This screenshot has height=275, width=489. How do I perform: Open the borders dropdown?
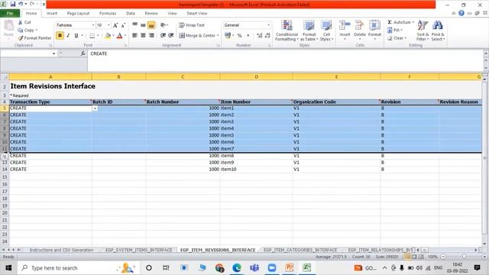click(x=98, y=36)
